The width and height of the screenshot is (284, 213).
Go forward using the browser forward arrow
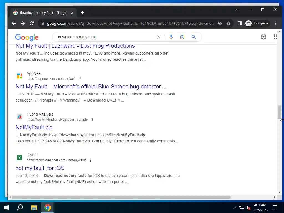click(x=23, y=23)
